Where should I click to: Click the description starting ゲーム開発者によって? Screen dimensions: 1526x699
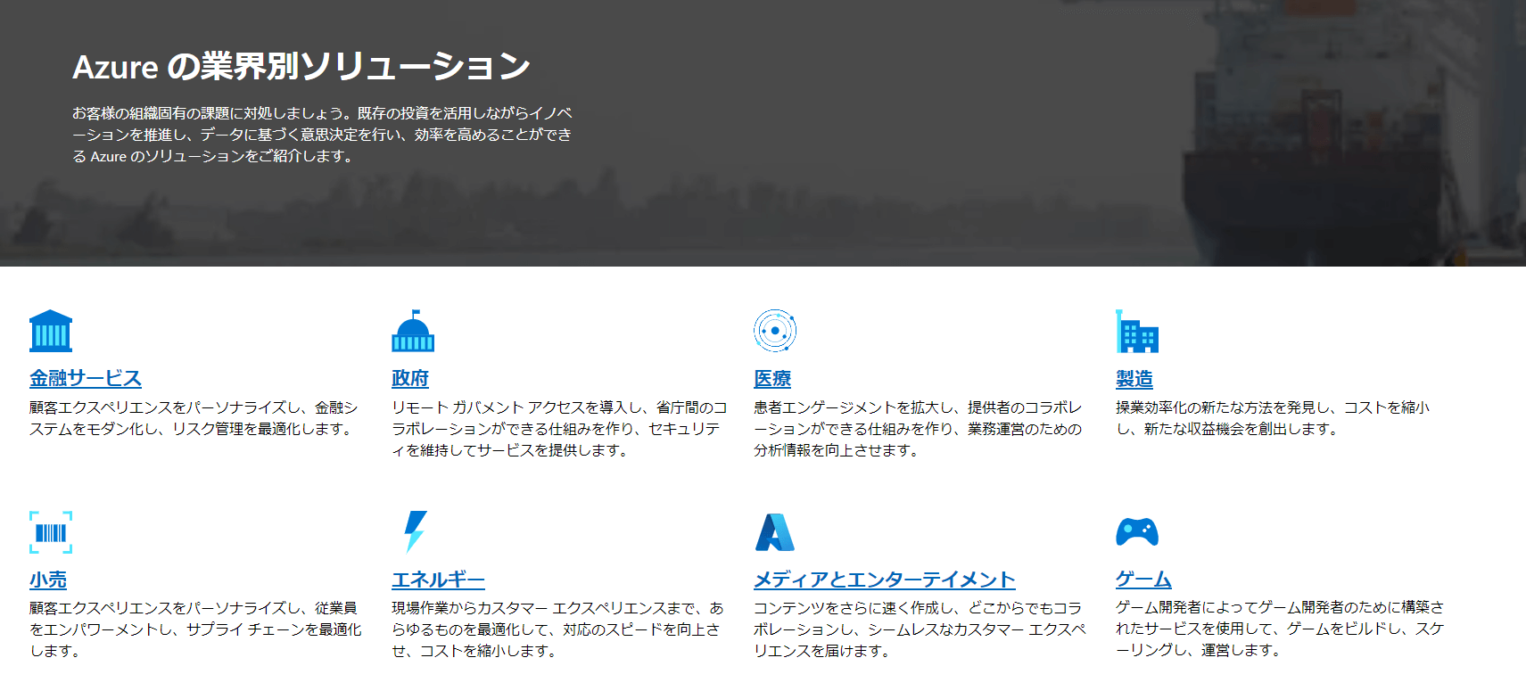[x=1280, y=629]
